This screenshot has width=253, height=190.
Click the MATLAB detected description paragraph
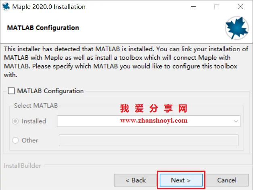pyautogui.click(x=126, y=62)
